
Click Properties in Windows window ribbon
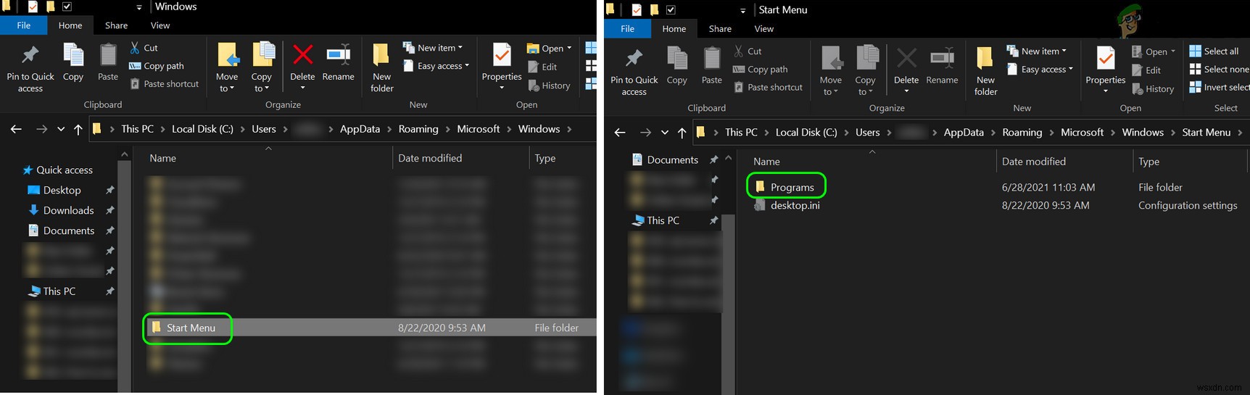tap(502, 67)
